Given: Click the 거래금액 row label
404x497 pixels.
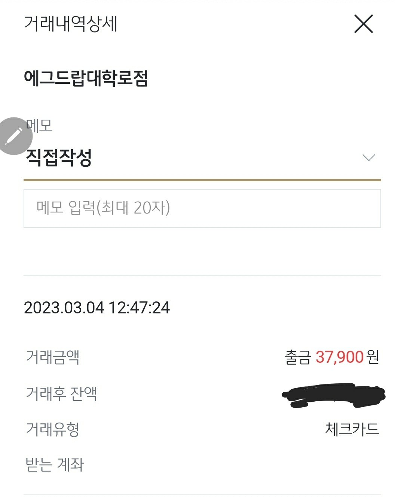Looking at the screenshot, I should [53, 357].
